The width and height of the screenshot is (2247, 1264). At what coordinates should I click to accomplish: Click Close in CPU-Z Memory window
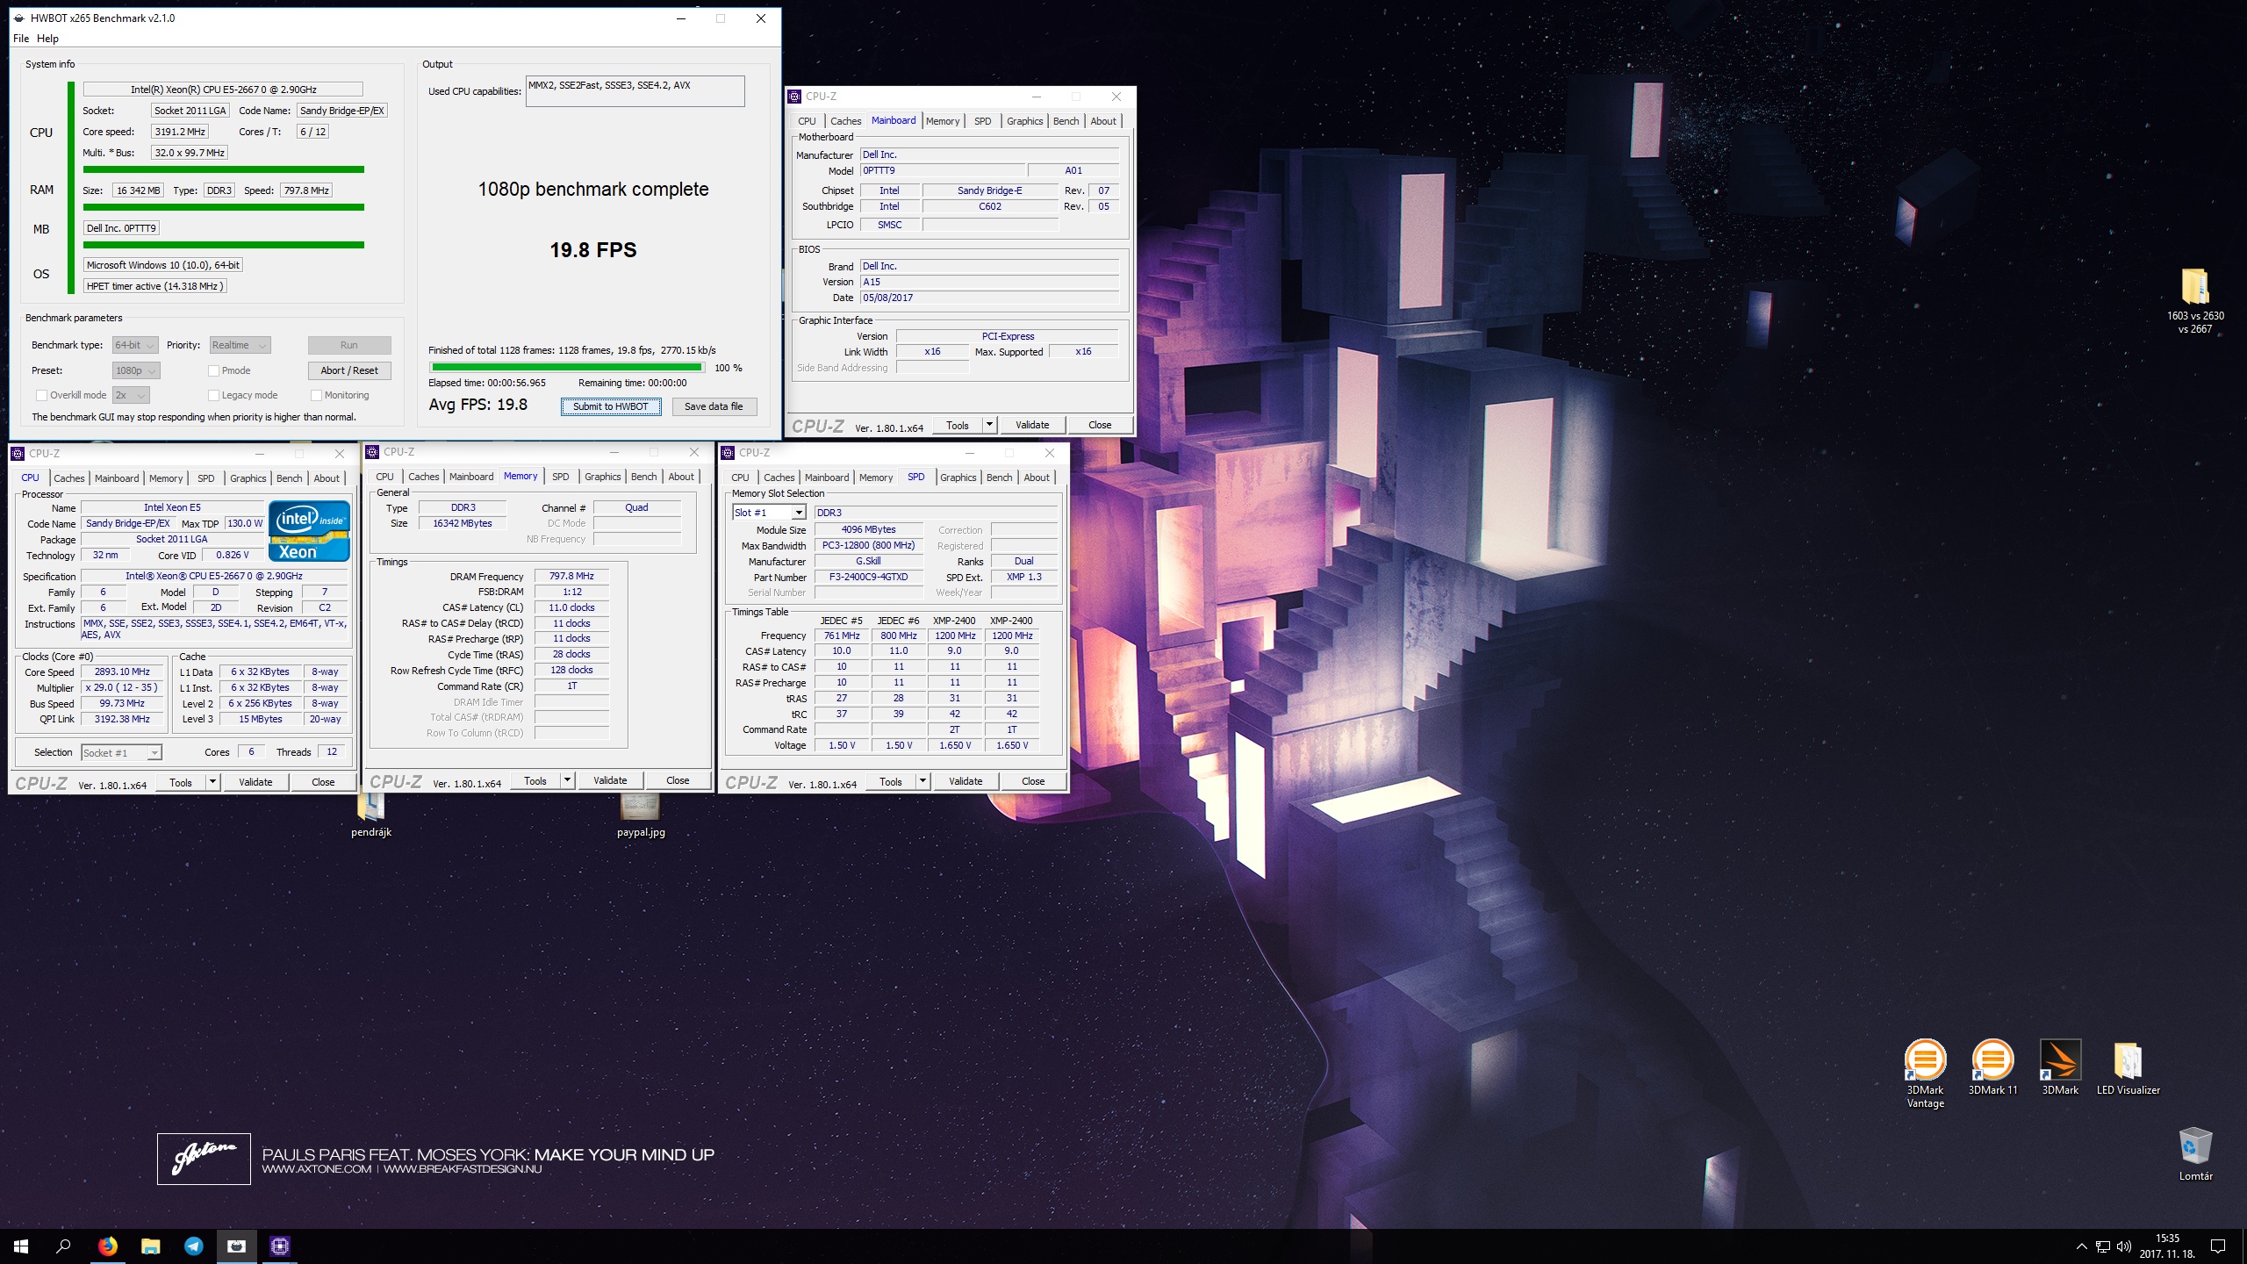click(678, 780)
